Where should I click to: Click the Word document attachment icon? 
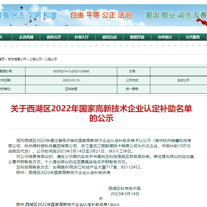click(101, 198)
